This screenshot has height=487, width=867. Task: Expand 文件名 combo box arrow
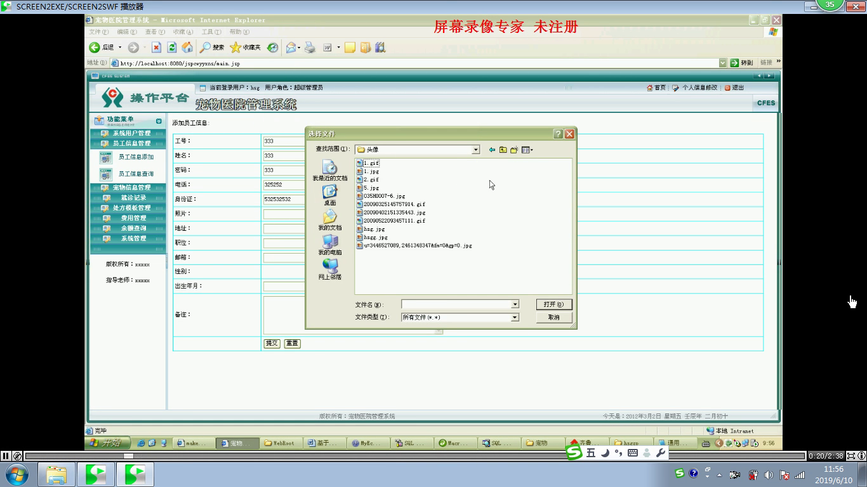coord(515,304)
